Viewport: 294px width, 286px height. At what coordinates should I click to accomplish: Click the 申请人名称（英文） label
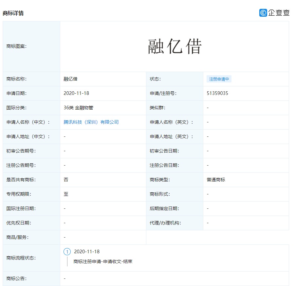click(171, 122)
